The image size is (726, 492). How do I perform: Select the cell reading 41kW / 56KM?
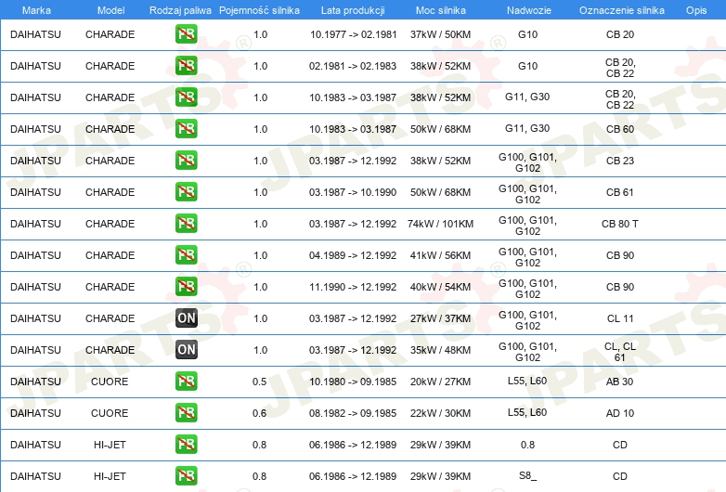pos(440,255)
